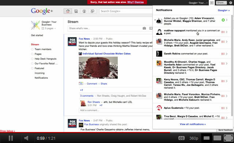This screenshot has height=143, width=234.
Task: Expand Gareth Robins notification chevron
Action: (227, 54)
